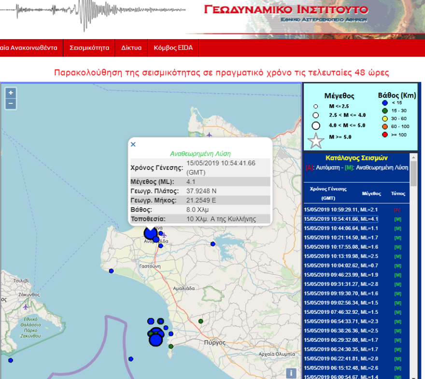Image resolution: width=425 pixels, height=379 pixels.
Task: Click the zoom out button on the map
Action: (x=10, y=103)
